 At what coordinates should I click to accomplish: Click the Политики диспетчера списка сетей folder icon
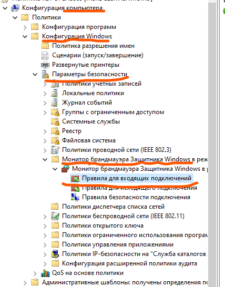(x=55, y=207)
